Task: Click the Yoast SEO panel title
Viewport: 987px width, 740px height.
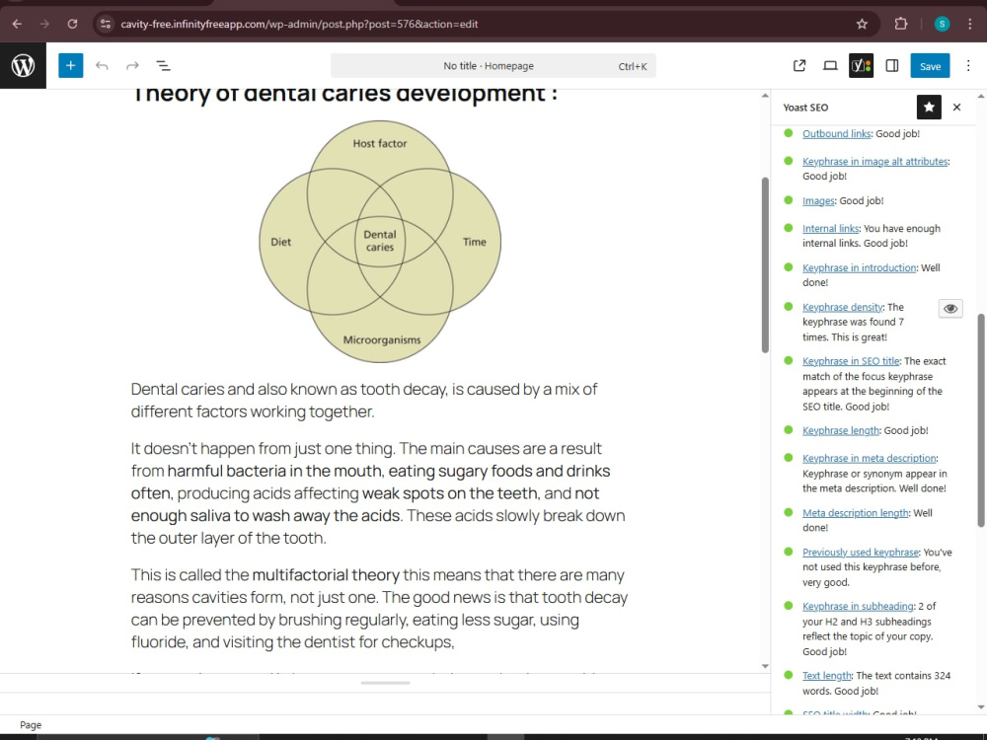Action: pos(805,107)
